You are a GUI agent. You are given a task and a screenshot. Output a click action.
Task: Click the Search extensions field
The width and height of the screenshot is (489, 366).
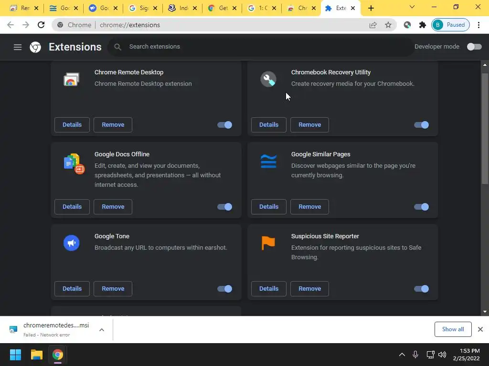261,47
